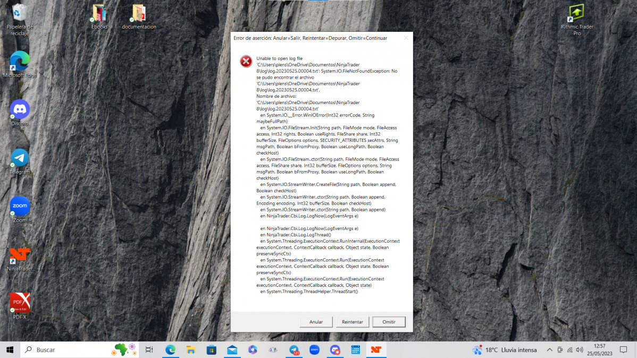Screen dimensions: 637x358
Task: Open Microsoft Edge from the taskbar
Action: pyautogui.click(x=170, y=350)
